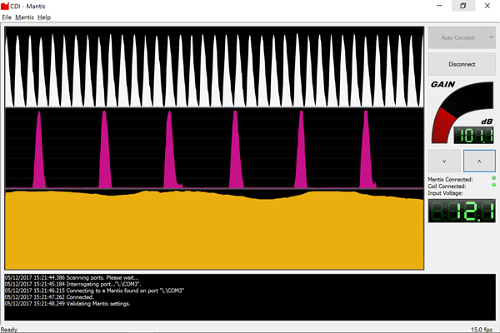Image resolution: width=500 pixels, height=333 pixels.
Task: Click the Coil Connected green indicator light
Action: (492, 186)
